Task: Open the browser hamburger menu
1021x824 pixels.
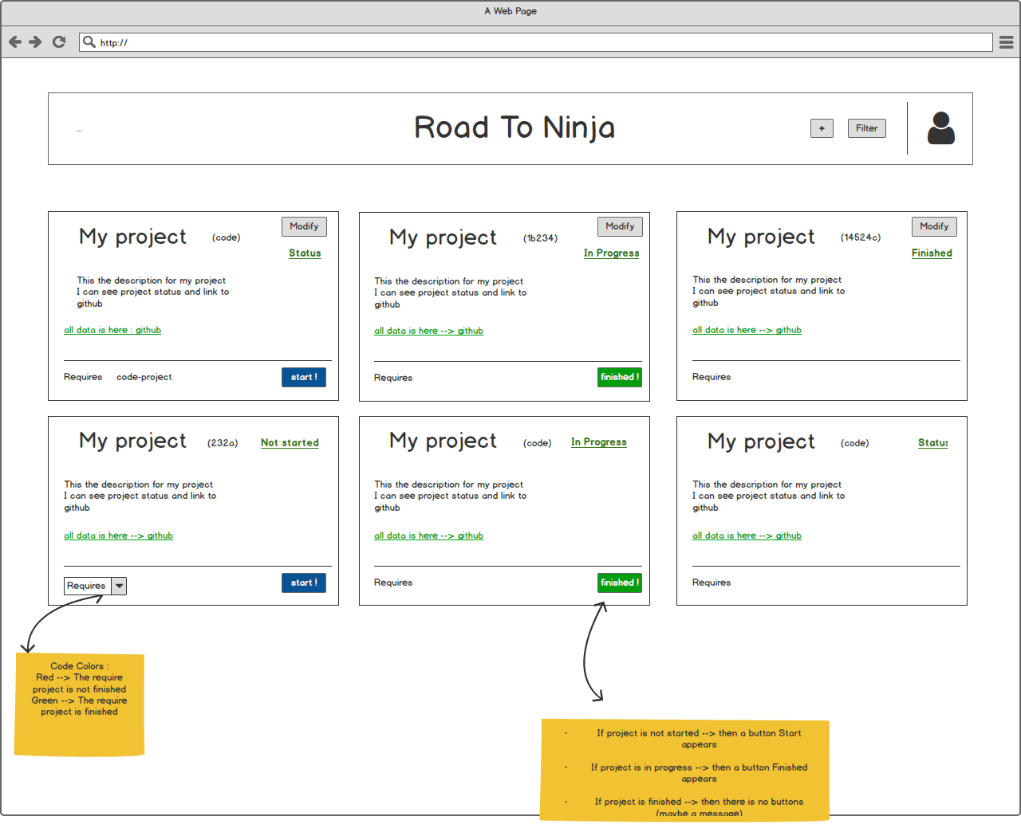Action: pos(1007,42)
